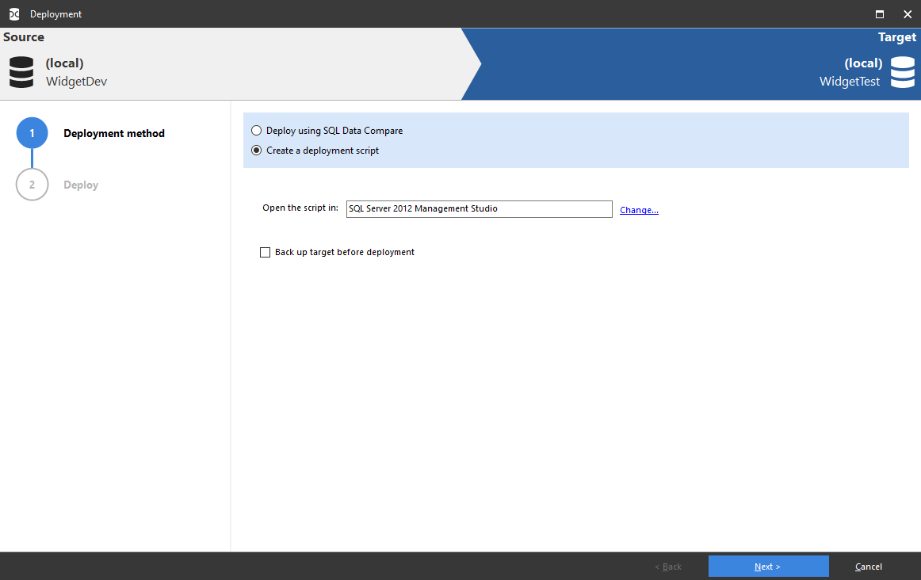Select Deploy using SQL Data Compare option
The width and height of the screenshot is (921, 580).
[x=256, y=130]
